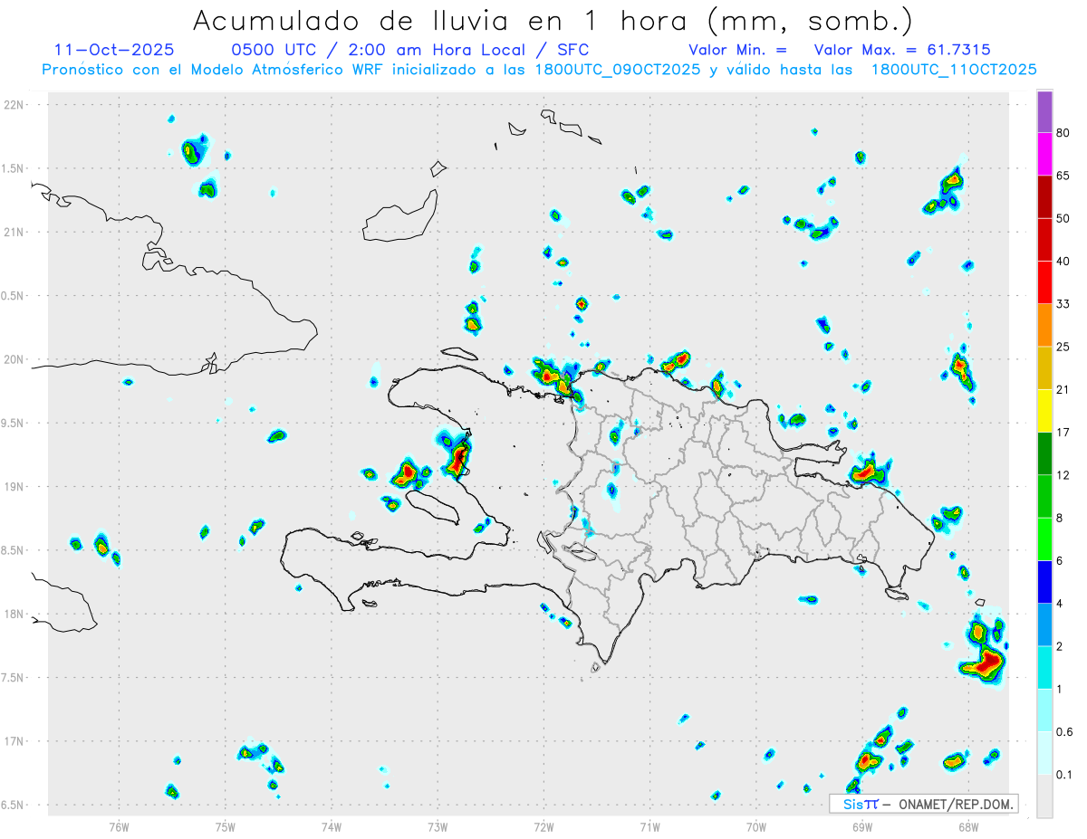This screenshot has height=839, width=1087.
Task: Click the legend label "0.6"
Action: (x=1064, y=732)
